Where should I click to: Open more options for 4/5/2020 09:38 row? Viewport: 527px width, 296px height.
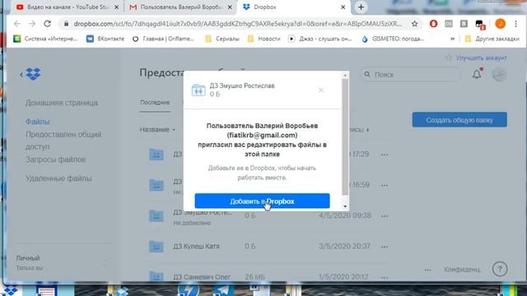[385, 215]
